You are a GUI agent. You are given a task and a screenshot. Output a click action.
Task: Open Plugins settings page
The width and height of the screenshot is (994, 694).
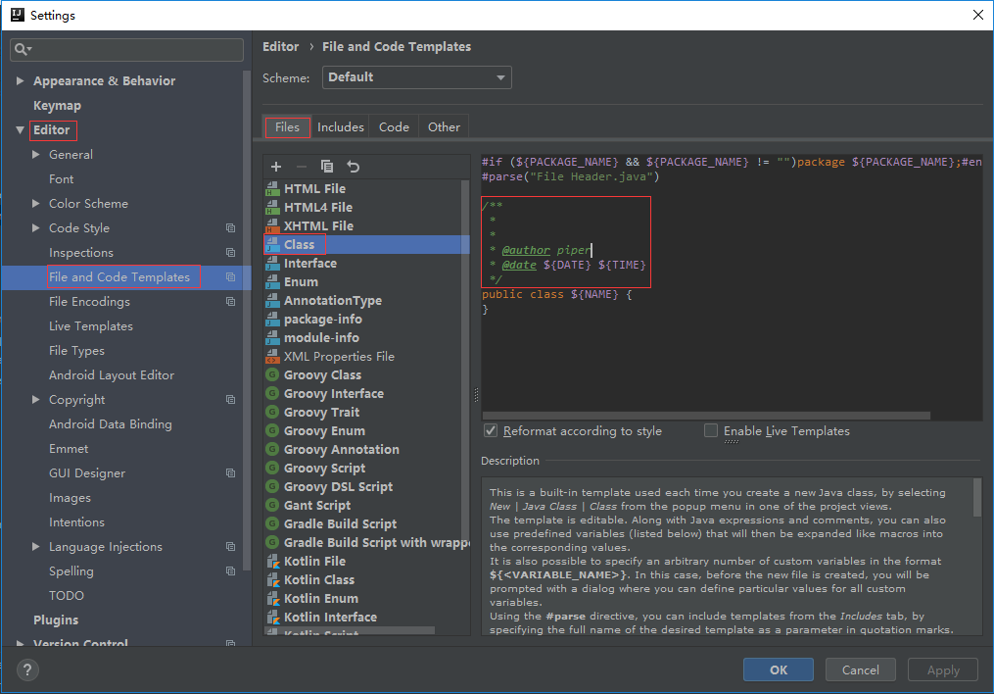pyautogui.click(x=56, y=620)
